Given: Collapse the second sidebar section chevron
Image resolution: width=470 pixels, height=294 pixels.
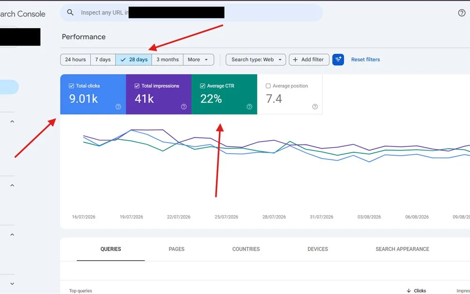Looking at the screenshot, I should [x=12, y=185].
